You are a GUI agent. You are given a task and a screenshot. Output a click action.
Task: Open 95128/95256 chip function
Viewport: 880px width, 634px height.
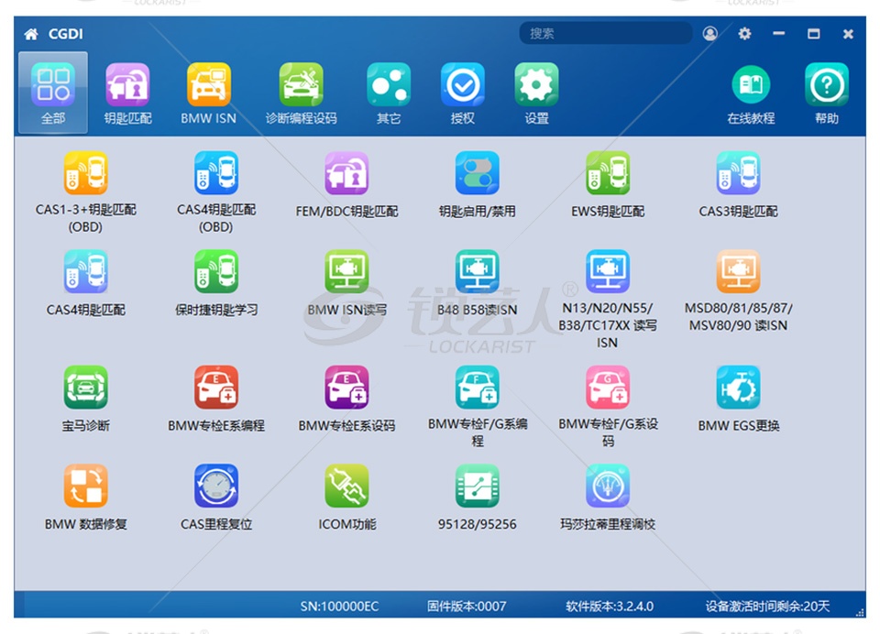(477, 486)
